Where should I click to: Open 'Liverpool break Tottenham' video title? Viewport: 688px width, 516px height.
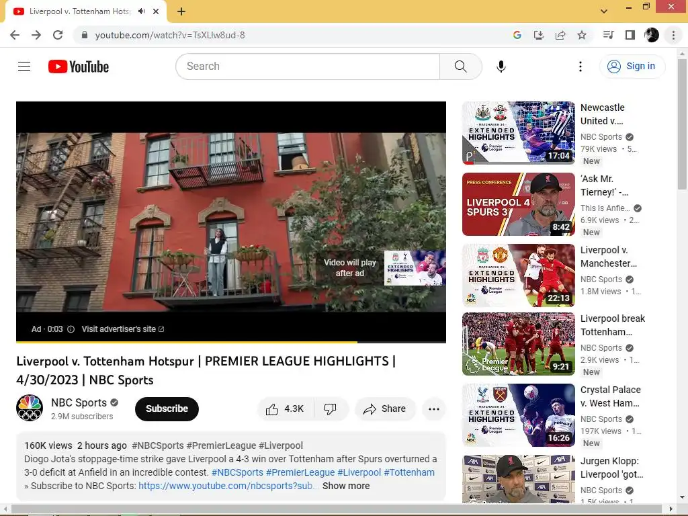coord(613,325)
